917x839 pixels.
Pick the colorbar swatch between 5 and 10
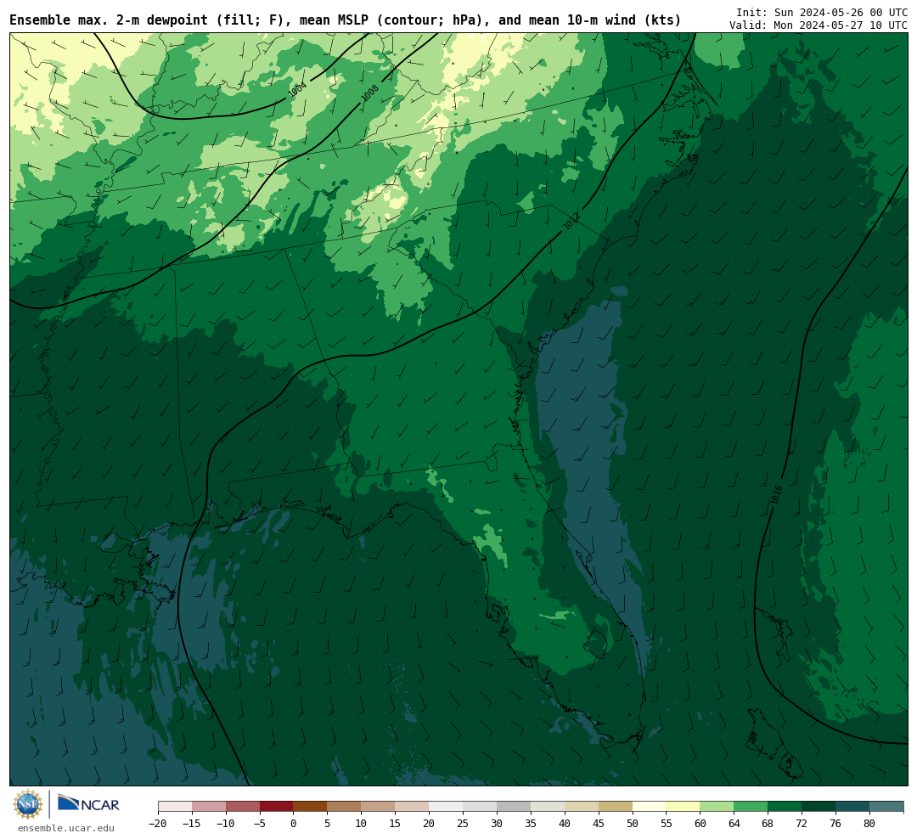click(x=345, y=807)
